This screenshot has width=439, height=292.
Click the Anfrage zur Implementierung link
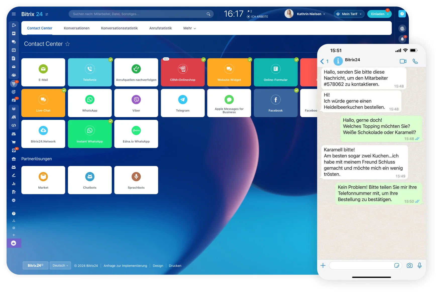click(x=125, y=266)
